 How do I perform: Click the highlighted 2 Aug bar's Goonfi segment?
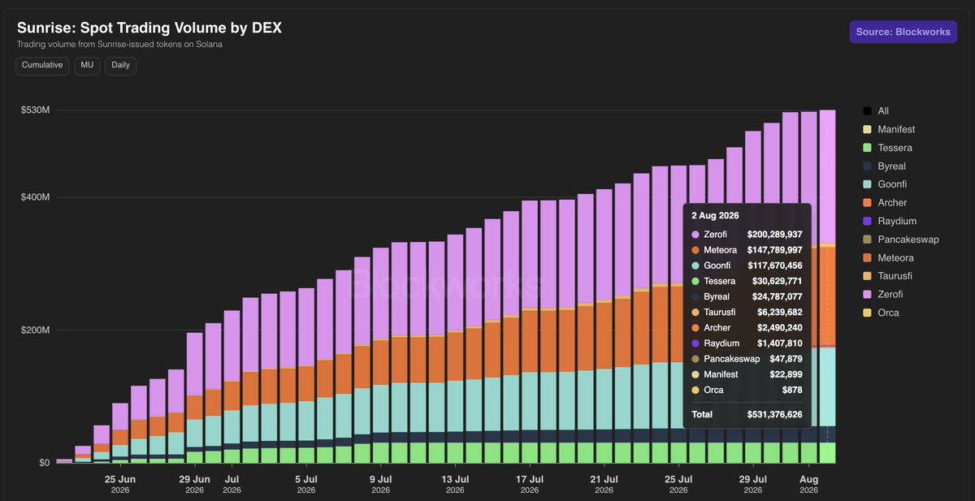(x=827, y=387)
